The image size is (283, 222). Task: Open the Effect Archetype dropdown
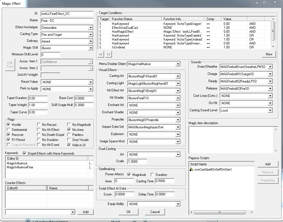coord(91,27)
